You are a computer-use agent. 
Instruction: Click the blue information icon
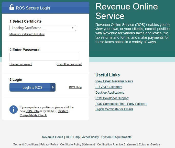[14, 110]
